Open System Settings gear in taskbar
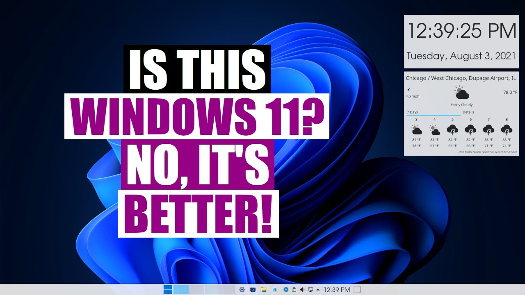The height and width of the screenshot is (295, 525). coord(242,290)
